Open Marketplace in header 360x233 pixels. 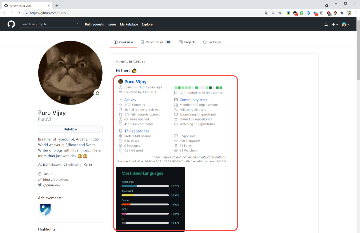tap(129, 24)
